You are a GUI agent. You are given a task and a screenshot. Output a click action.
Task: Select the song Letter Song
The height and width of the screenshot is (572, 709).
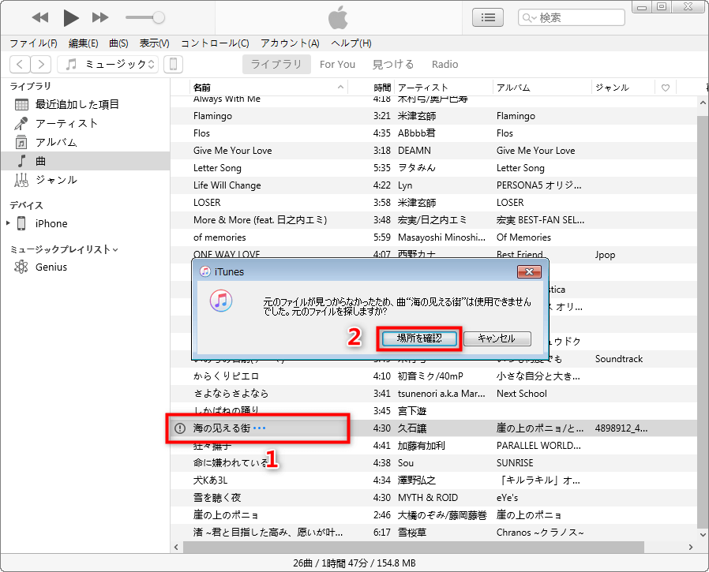click(x=217, y=168)
